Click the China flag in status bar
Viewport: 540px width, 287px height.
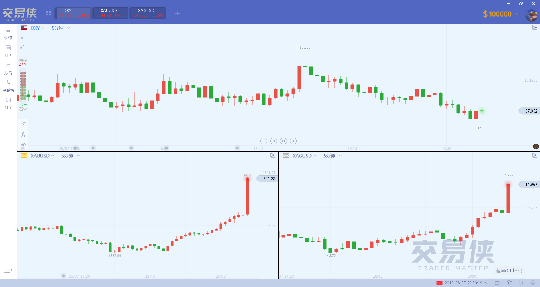coord(440,283)
